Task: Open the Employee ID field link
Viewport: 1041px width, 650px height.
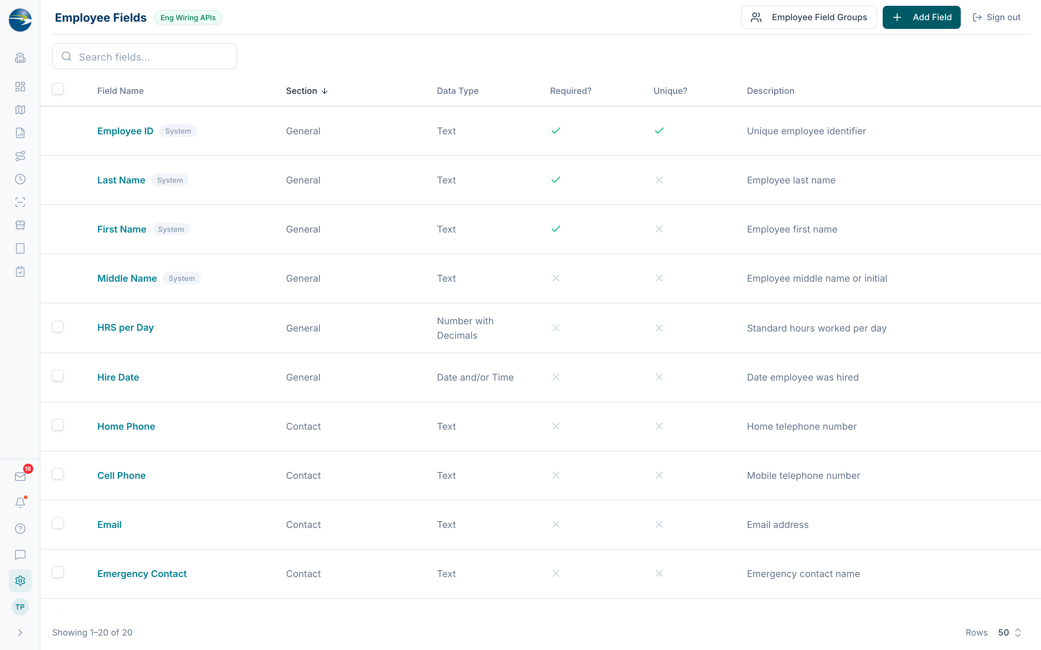Action: 125,131
